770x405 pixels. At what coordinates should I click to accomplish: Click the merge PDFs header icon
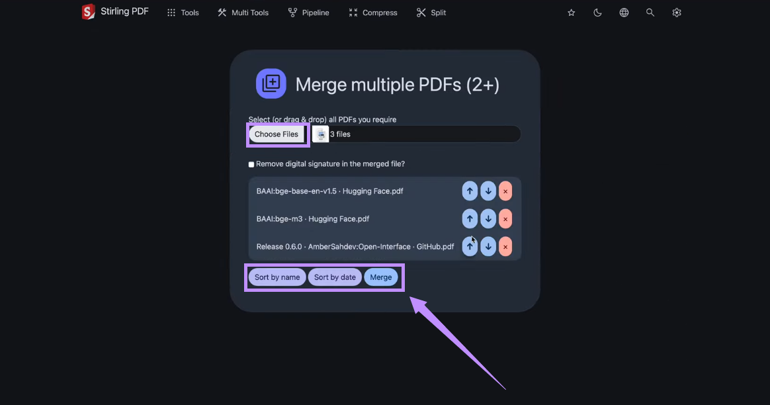click(271, 83)
